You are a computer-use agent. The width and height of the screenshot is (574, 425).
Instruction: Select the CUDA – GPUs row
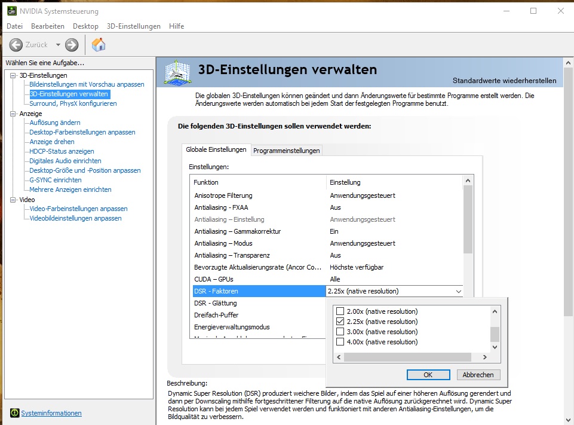[x=328, y=279]
